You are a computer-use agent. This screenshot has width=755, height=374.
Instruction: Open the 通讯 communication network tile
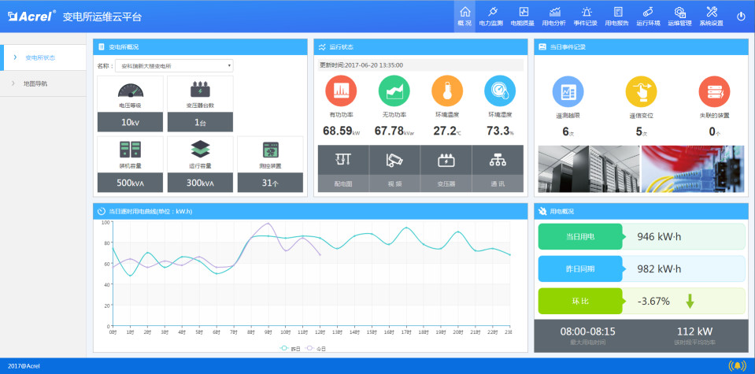498,165
